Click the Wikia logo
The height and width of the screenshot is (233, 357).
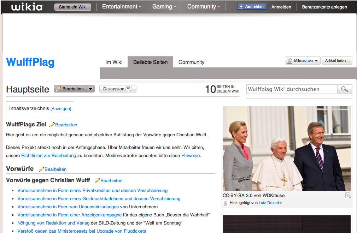click(27, 7)
